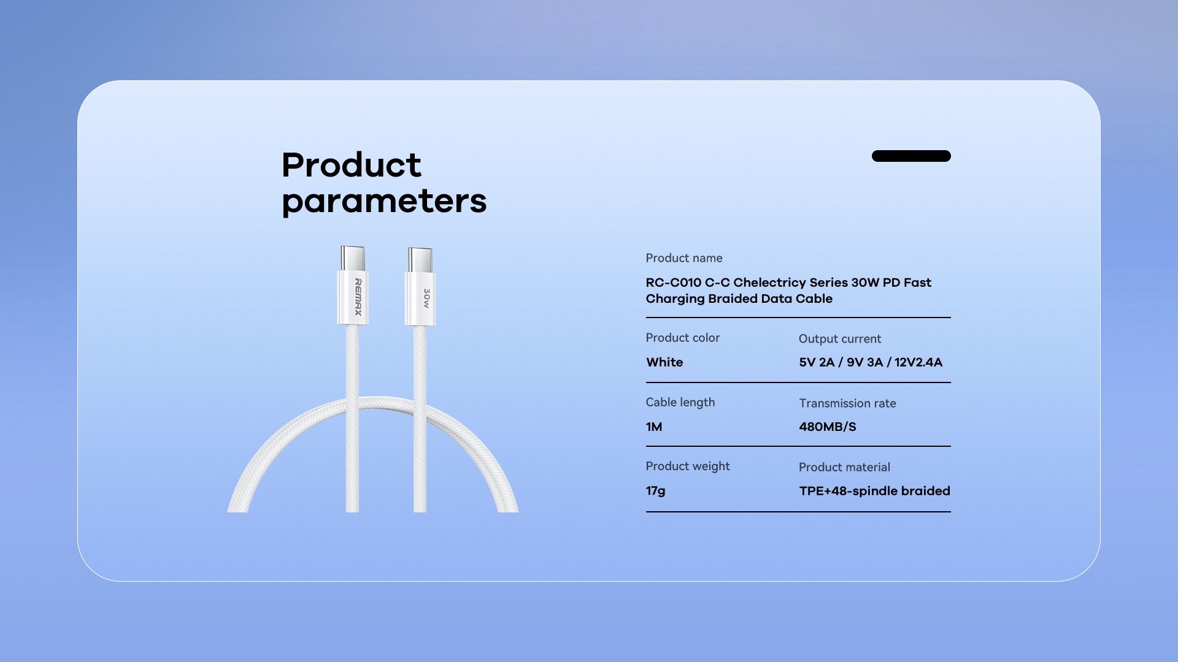Click the 30W-labeled cable connector
Screen dimensions: 1178x662
coord(420,287)
